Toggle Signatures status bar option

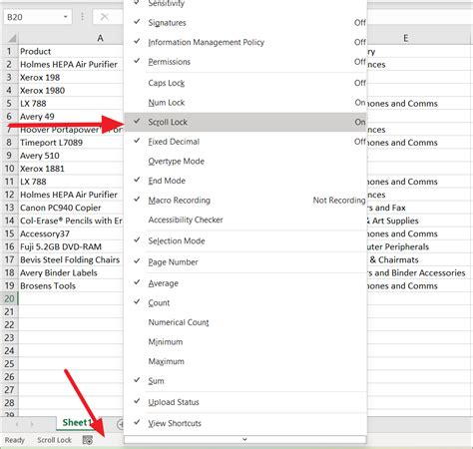pos(245,23)
